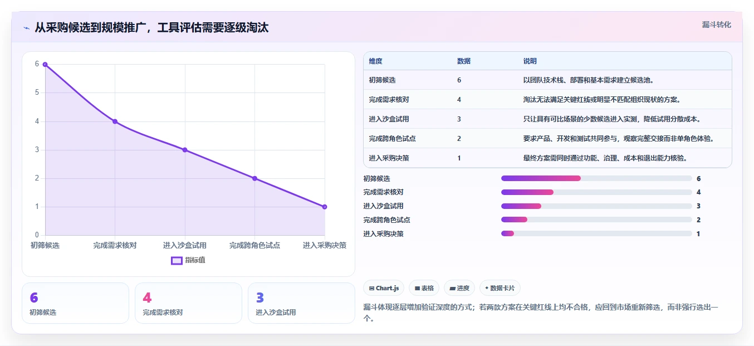Click the 进入采购决策 cell in the table
This screenshot has height=346, width=754.
coord(389,158)
